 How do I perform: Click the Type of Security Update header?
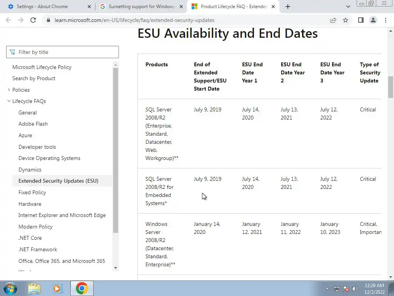[370, 72]
